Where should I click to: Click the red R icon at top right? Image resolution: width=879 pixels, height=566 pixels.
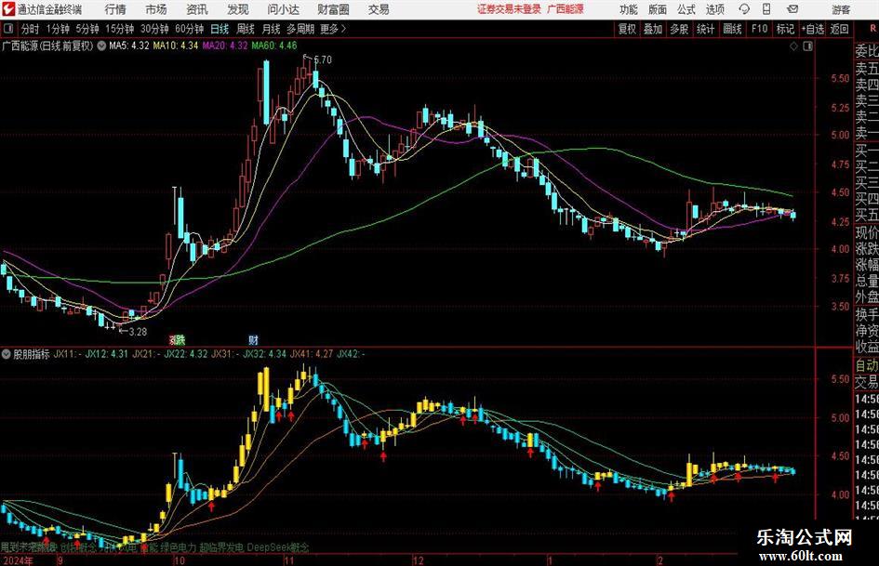click(872, 28)
